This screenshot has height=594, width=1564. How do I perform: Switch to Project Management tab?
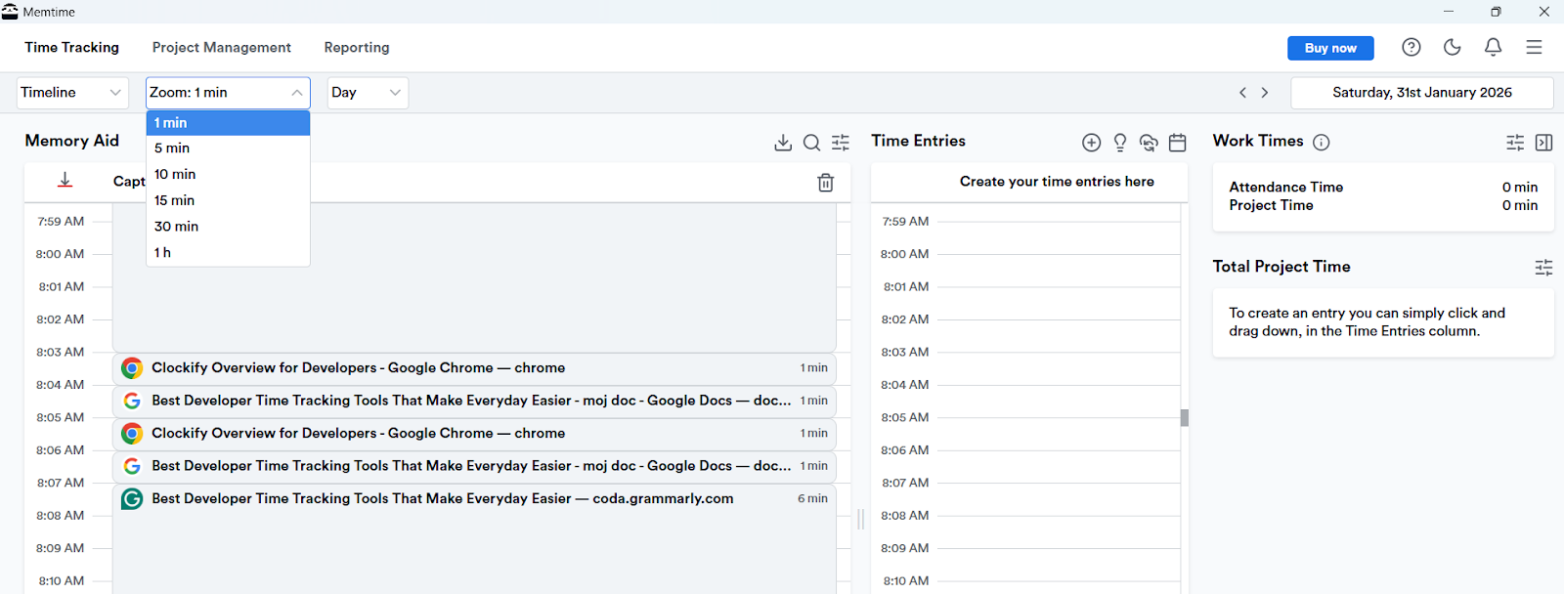[222, 48]
